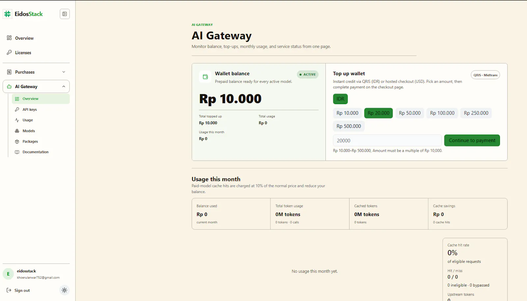
Task: Select the IDR currency toggle
Action: tap(340, 99)
